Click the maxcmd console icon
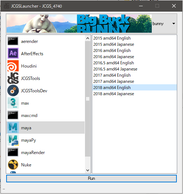 coord(13,115)
